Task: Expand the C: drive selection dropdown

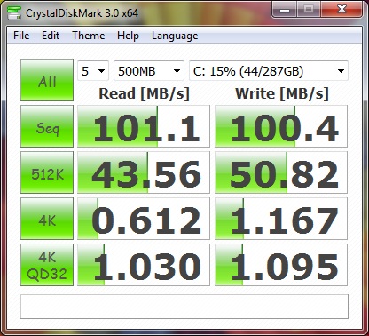Action: click(269, 71)
